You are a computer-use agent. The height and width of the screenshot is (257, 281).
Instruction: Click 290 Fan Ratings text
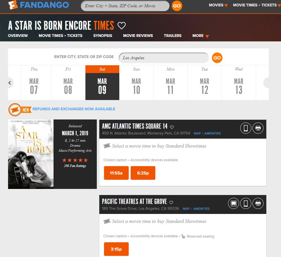[75, 166]
